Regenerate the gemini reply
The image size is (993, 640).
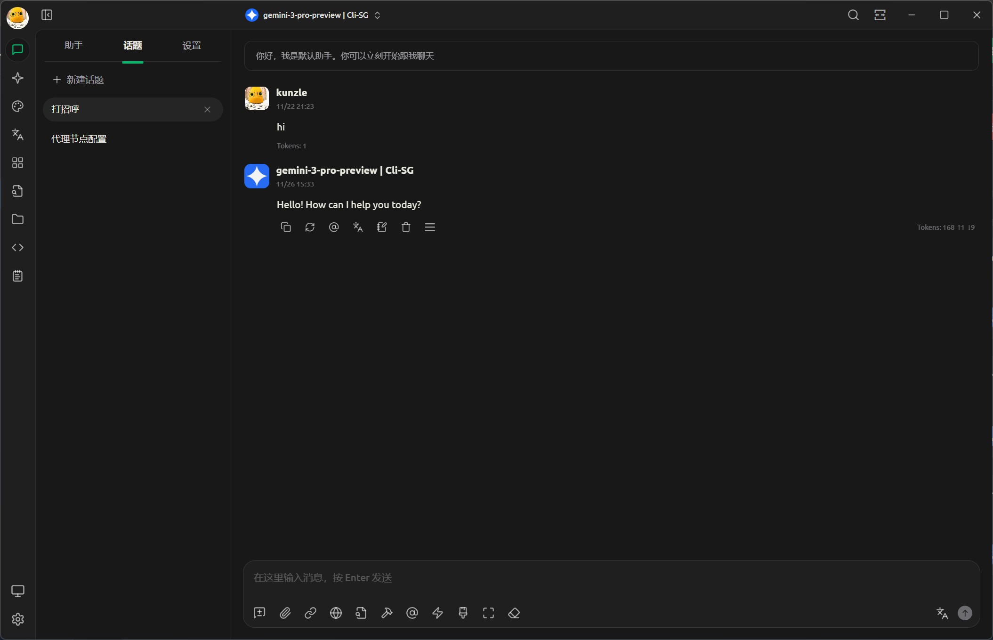click(310, 227)
